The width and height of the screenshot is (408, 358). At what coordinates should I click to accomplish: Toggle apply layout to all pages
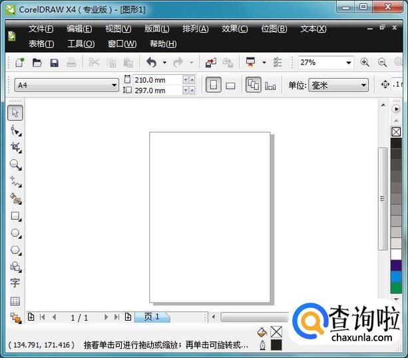[x=253, y=85]
